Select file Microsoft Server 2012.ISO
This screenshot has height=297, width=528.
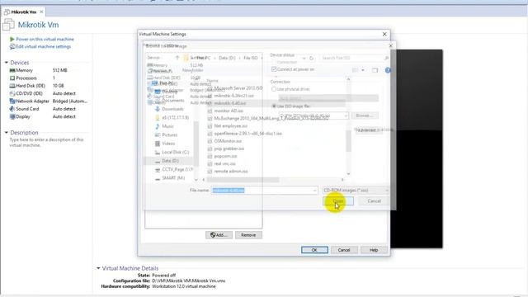238,88
